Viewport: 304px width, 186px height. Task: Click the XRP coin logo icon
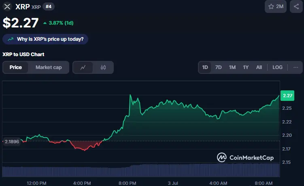click(7, 6)
